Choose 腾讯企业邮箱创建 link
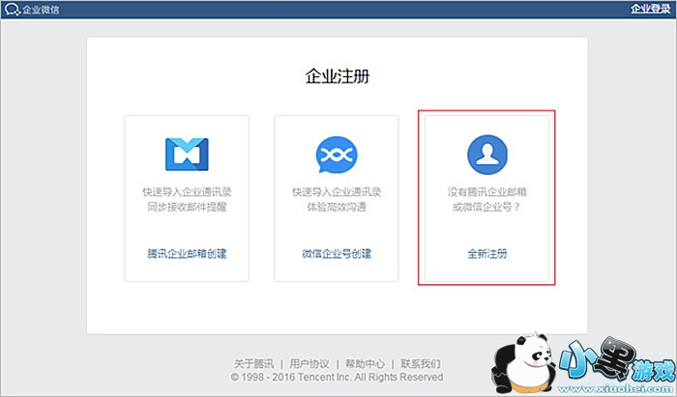 click(187, 253)
